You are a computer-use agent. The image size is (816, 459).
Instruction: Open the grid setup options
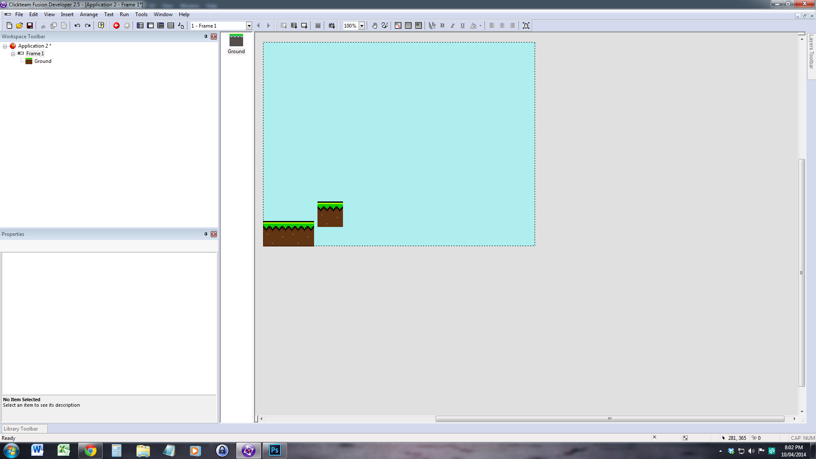(398, 25)
